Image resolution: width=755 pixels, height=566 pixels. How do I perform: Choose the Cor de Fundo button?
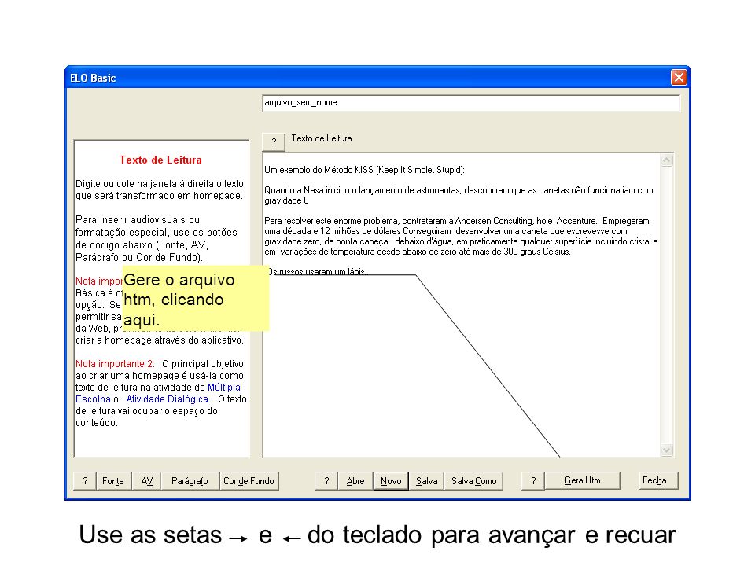point(249,481)
